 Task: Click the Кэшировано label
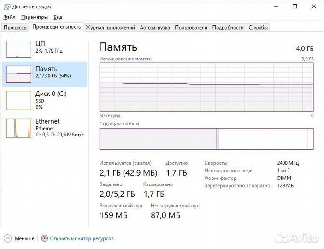click(158, 184)
